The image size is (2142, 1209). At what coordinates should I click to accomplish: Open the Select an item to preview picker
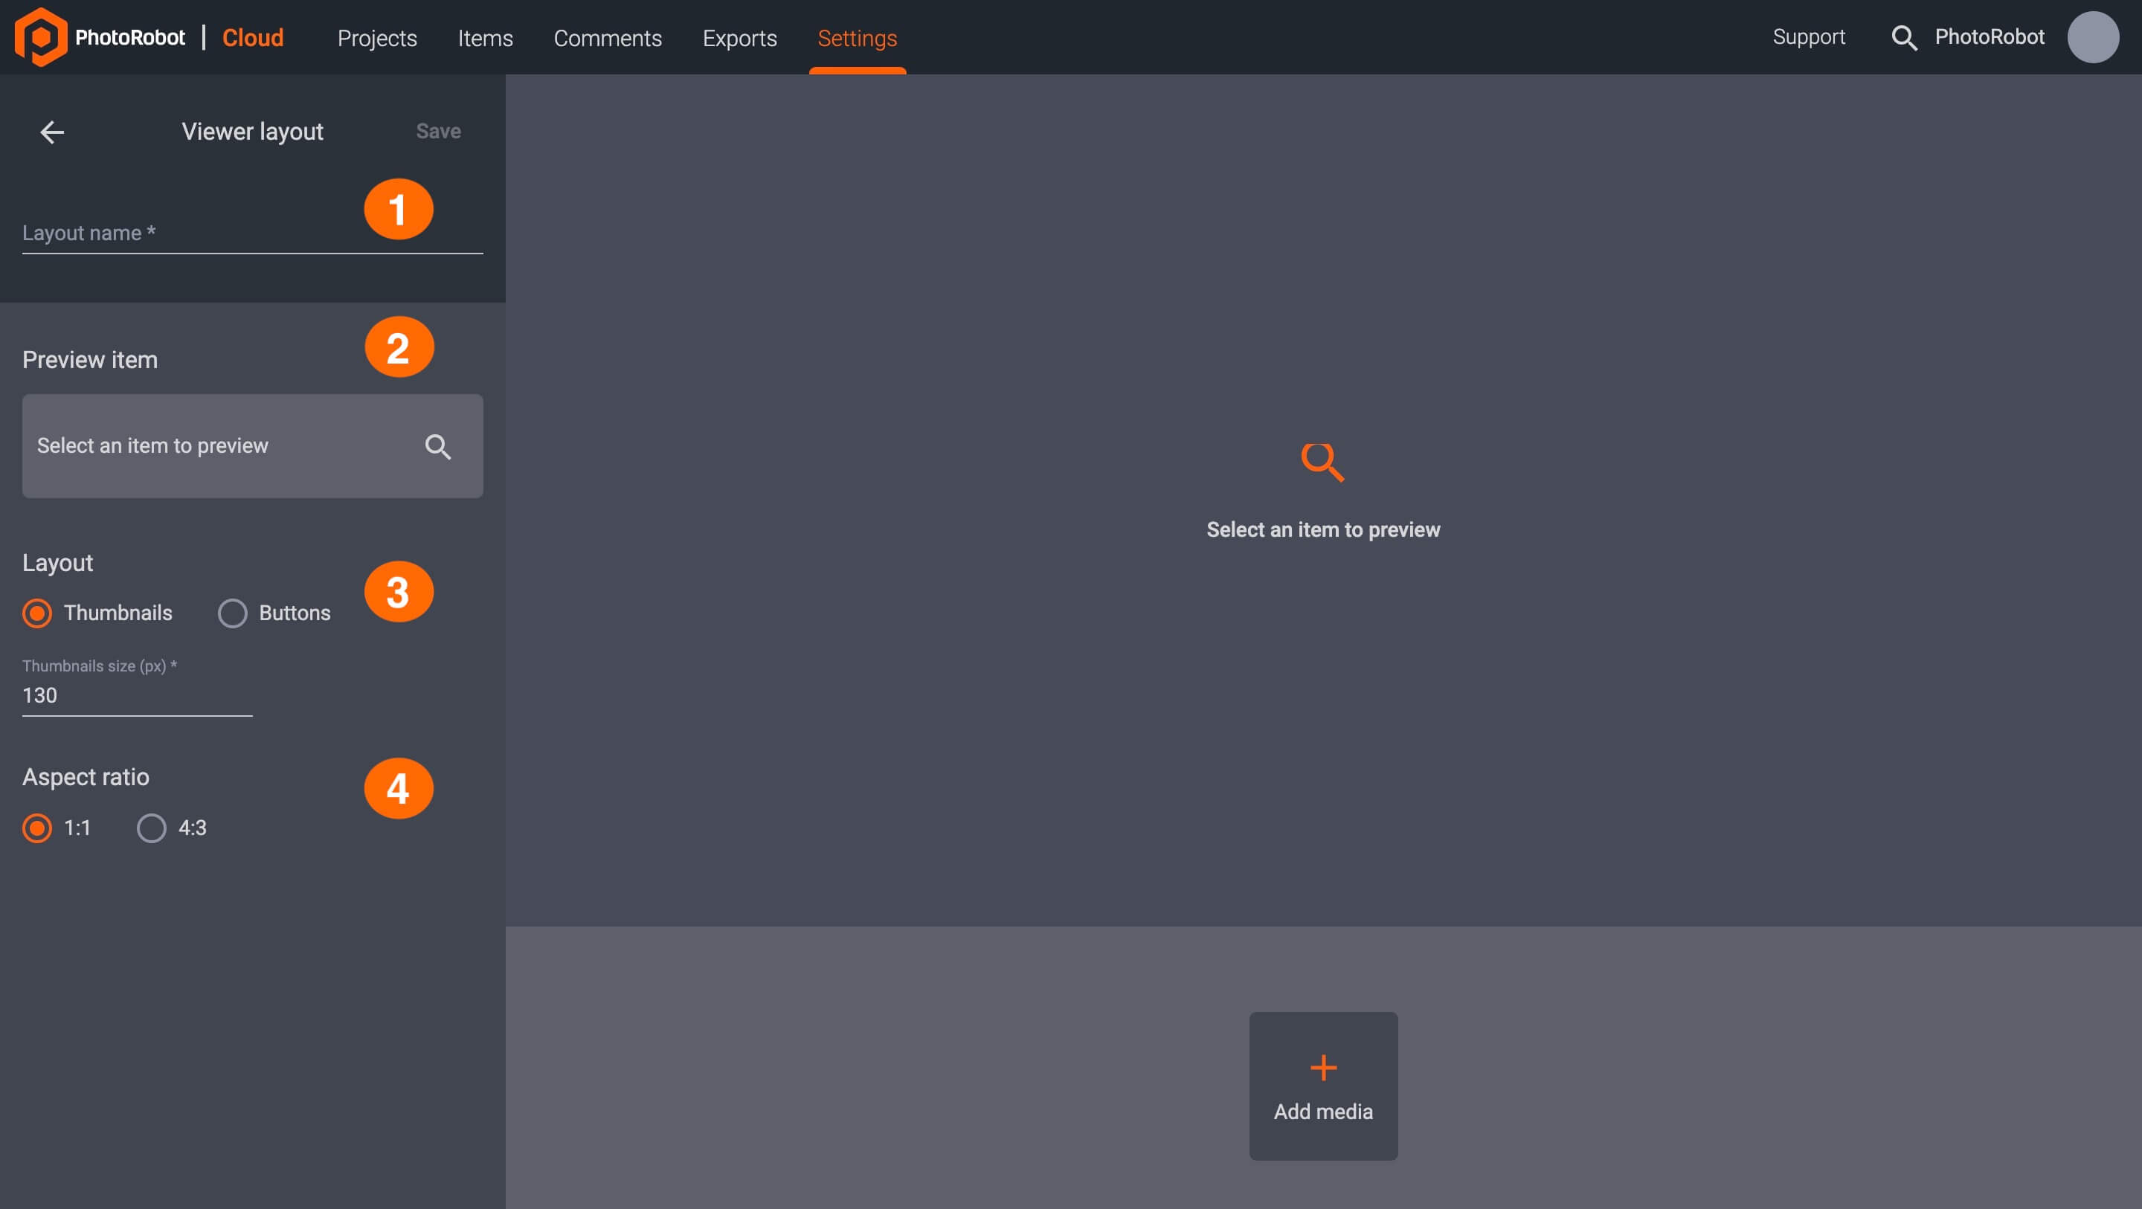point(208,445)
